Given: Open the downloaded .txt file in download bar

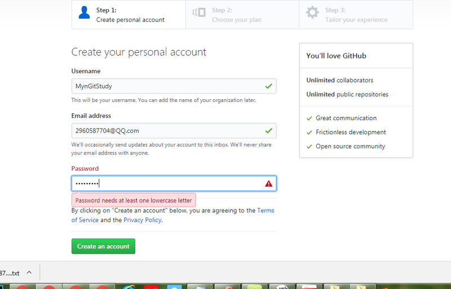Looking at the screenshot, I should click(9, 273).
